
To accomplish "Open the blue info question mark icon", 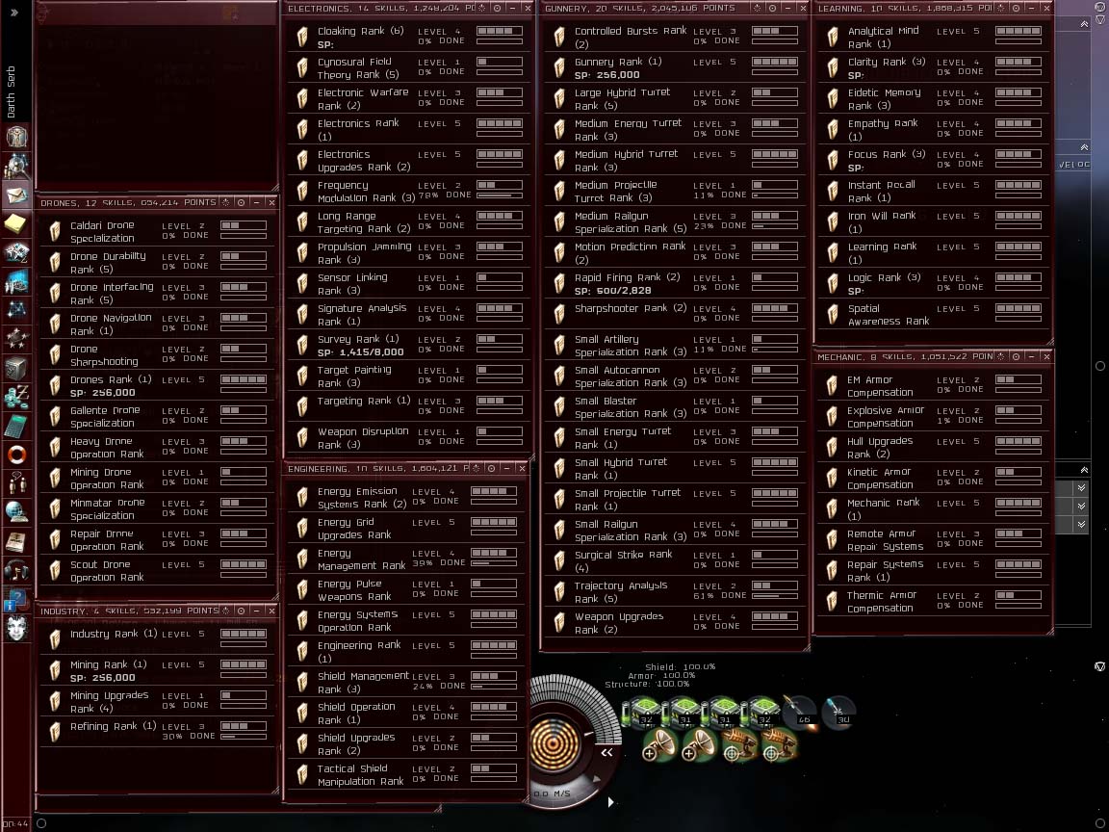I will (16, 599).
